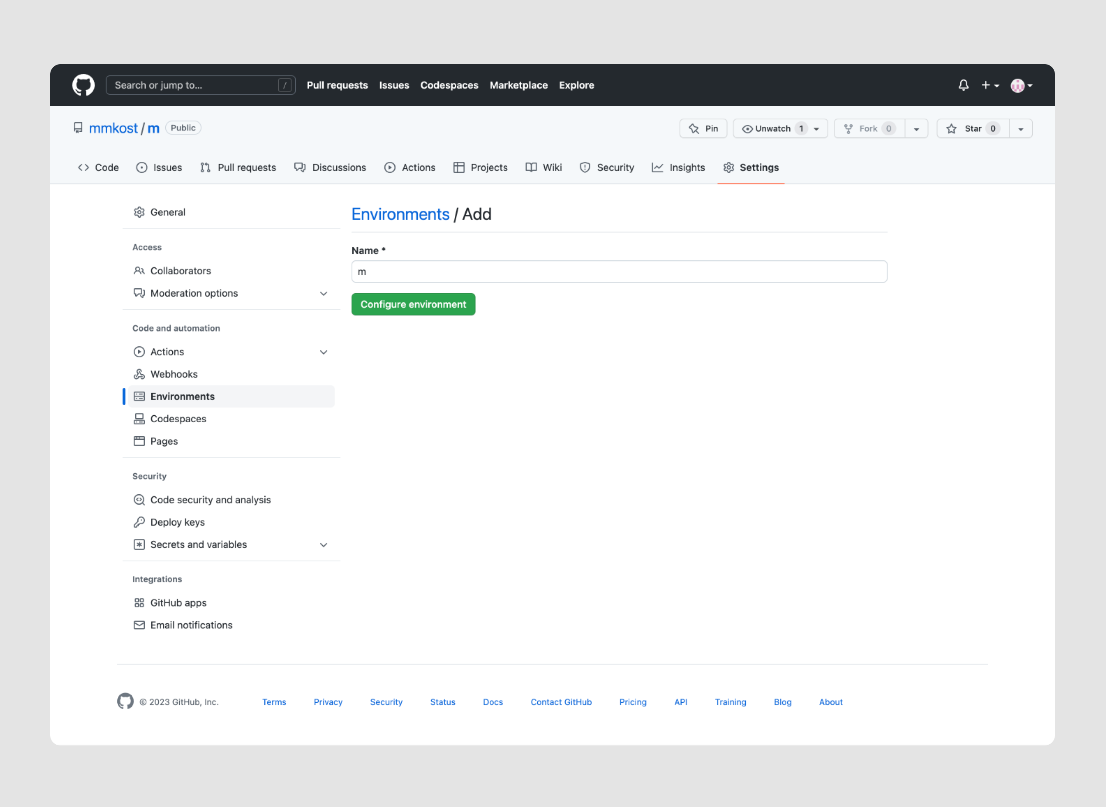Switch to the repository Issues tab

(x=159, y=168)
